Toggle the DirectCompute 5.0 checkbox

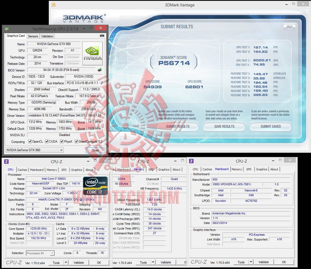coord(76,142)
